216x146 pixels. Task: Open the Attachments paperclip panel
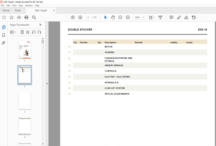coord(3,43)
